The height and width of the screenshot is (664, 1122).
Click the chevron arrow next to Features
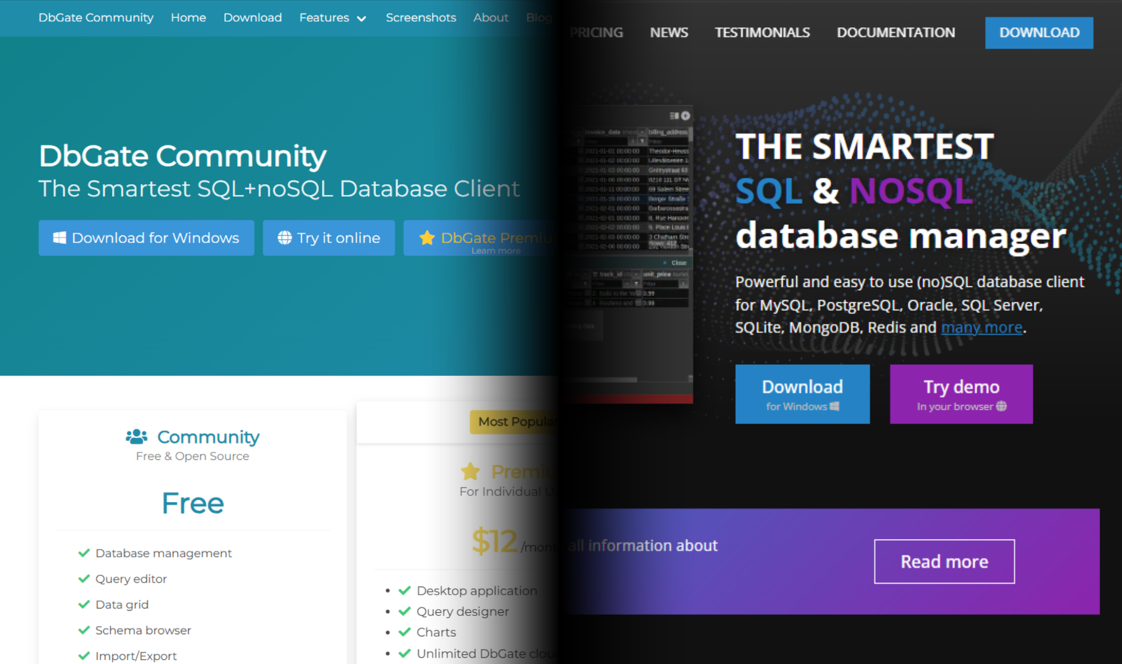[x=362, y=19]
